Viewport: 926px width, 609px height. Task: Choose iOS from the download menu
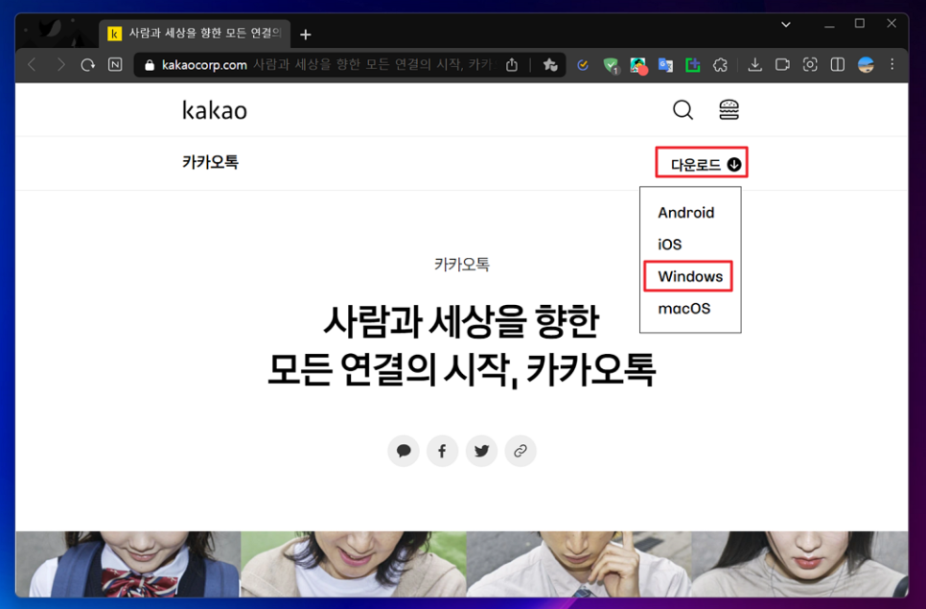670,245
